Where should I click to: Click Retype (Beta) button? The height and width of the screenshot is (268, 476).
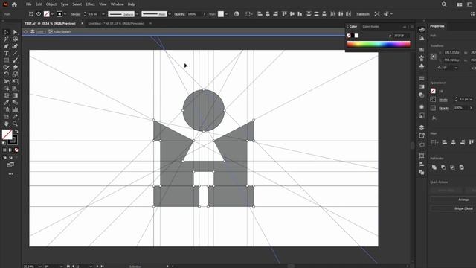453,208
